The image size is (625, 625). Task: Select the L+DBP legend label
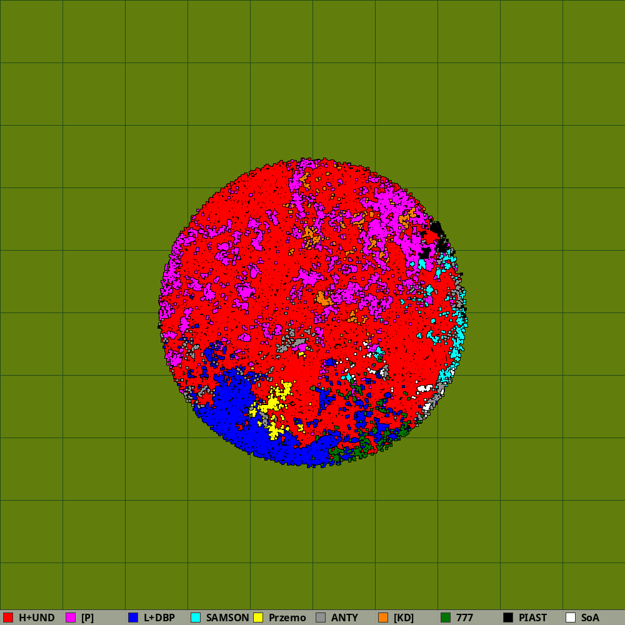click(x=159, y=617)
